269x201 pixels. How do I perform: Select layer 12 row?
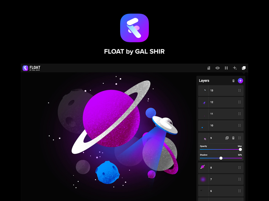[x=221, y=102]
